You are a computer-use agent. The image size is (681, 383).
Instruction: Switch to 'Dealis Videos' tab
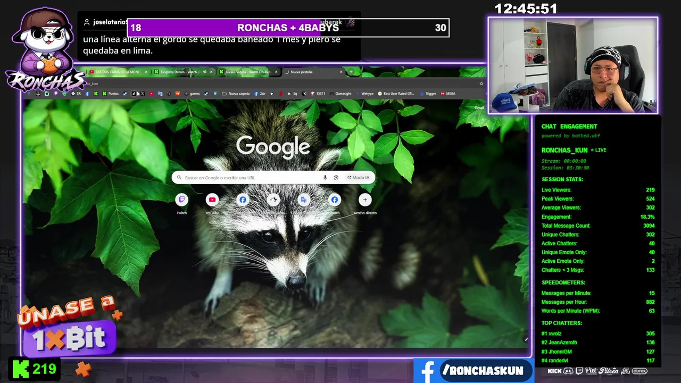(248, 72)
